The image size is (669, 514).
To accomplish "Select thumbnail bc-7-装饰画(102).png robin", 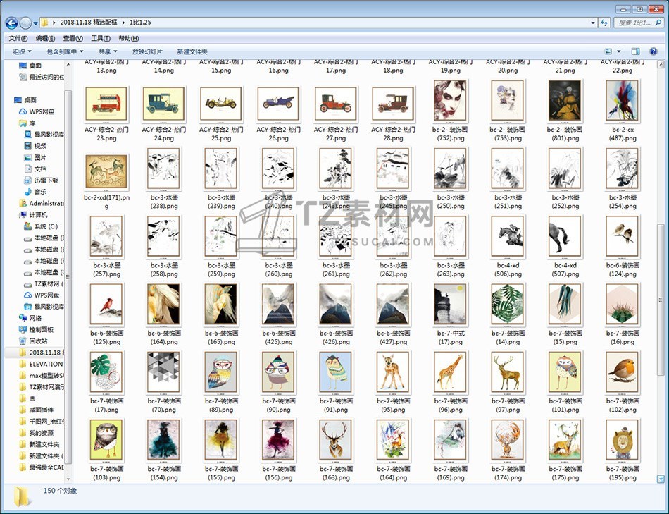I will click(x=623, y=372).
